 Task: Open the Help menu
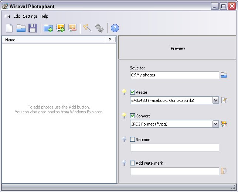pyautogui.click(x=44, y=16)
